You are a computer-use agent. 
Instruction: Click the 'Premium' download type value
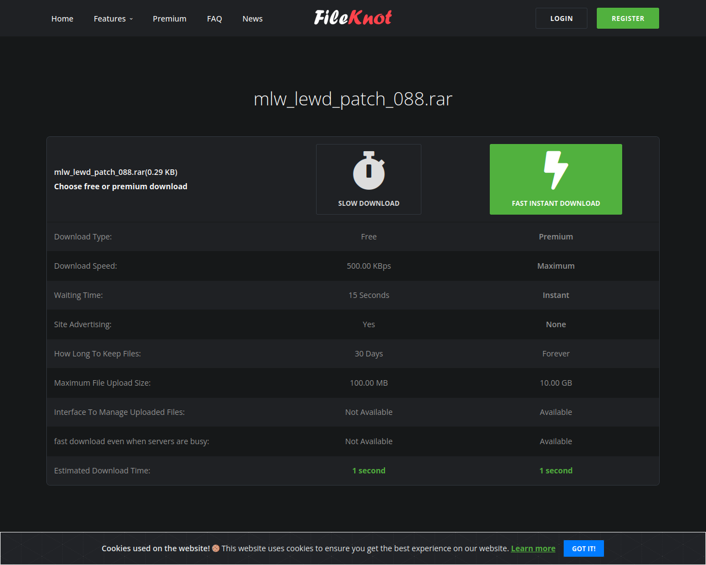pos(556,237)
